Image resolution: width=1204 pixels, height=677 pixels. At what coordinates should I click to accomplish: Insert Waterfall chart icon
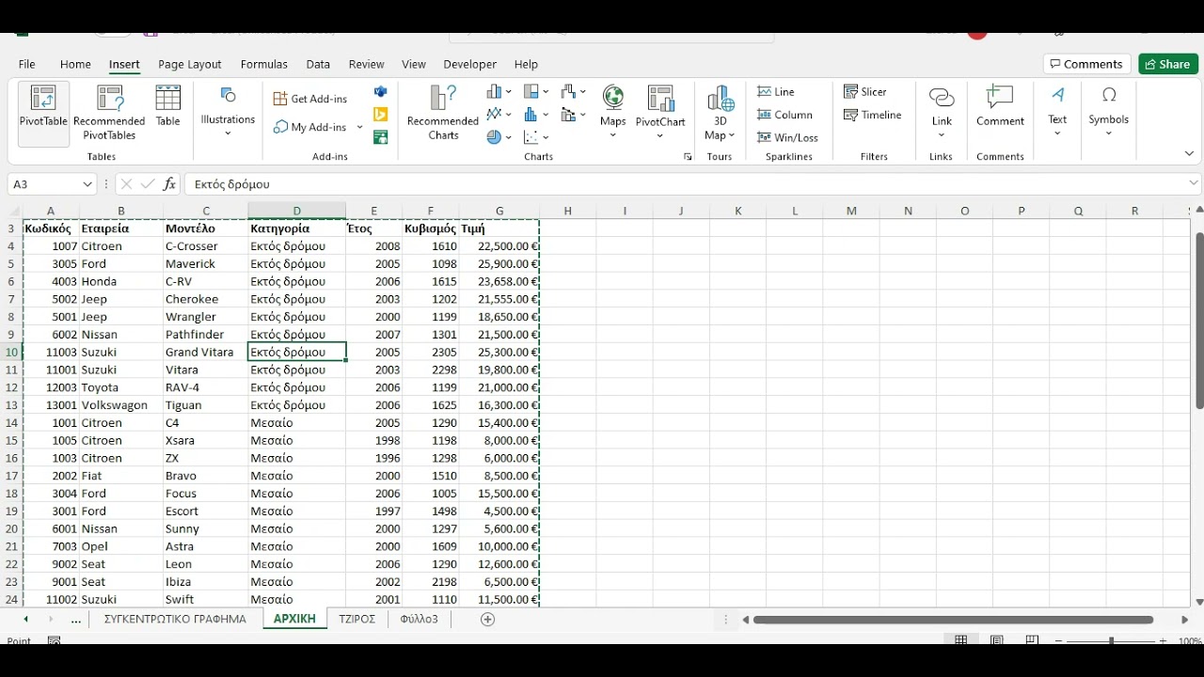573,92
